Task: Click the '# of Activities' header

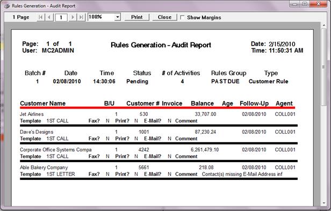Action: point(181,73)
